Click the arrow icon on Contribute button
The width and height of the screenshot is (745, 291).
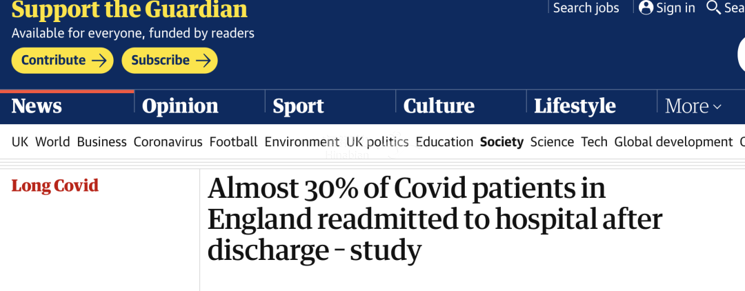click(99, 60)
